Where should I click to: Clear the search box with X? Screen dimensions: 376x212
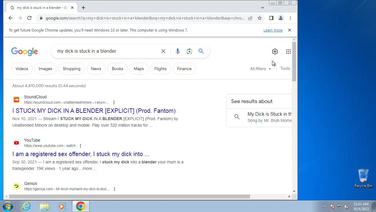coord(163,51)
